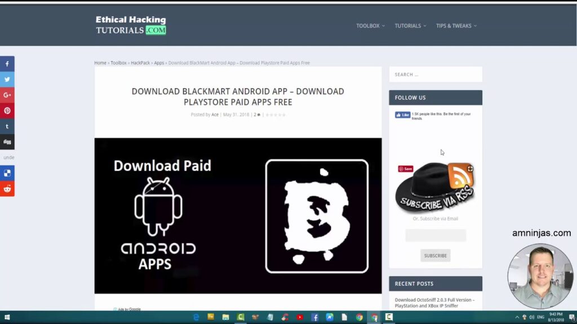
Task: Expand the TUTORIALS menu
Action: [x=410, y=26]
